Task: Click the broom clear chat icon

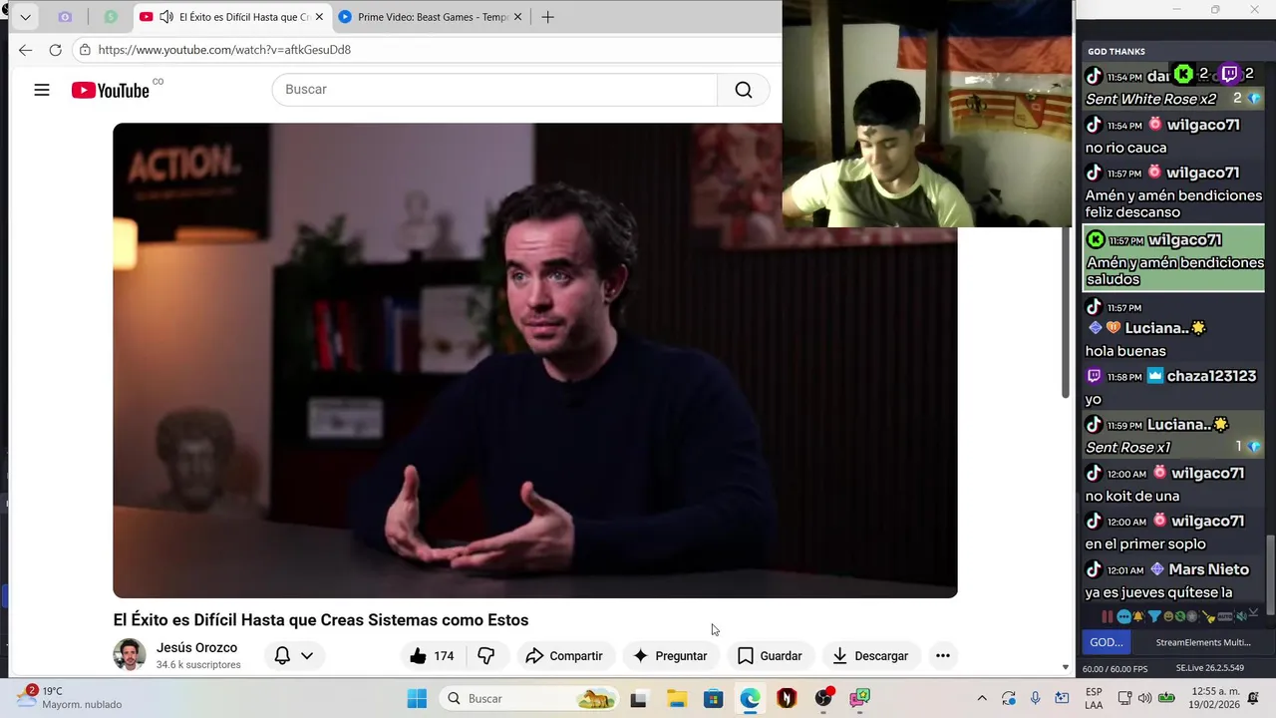Action: click(1208, 616)
